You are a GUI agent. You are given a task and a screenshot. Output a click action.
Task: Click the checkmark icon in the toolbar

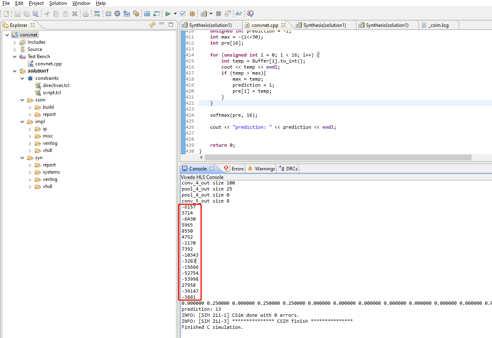pyautogui.click(x=183, y=14)
